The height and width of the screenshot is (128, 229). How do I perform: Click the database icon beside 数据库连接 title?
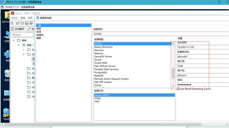tap(38, 18)
